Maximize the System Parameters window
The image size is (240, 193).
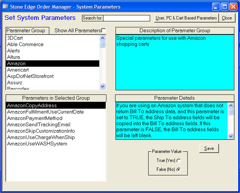pyautogui.click(x=225, y=7)
